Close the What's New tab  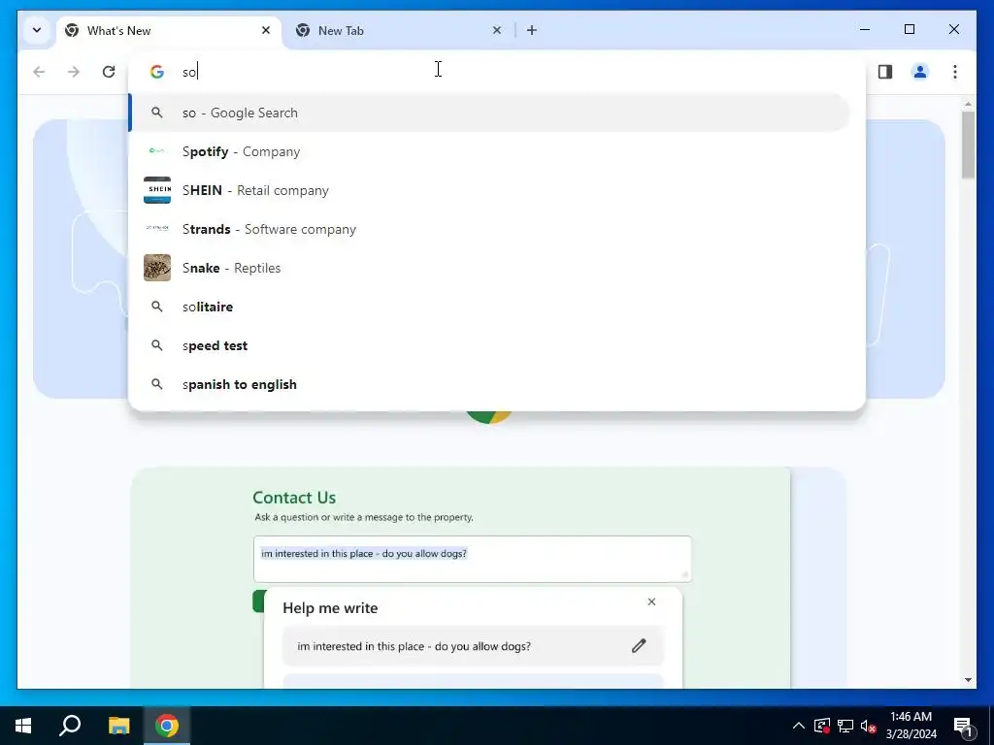[x=266, y=30]
